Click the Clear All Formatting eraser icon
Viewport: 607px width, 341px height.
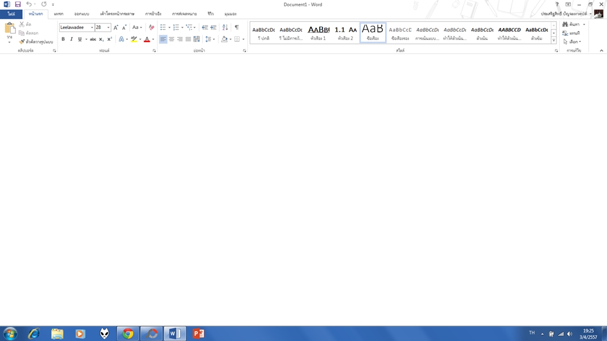[151, 27]
